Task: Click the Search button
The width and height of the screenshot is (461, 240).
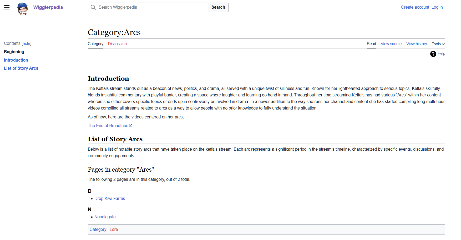Action: coord(218,7)
